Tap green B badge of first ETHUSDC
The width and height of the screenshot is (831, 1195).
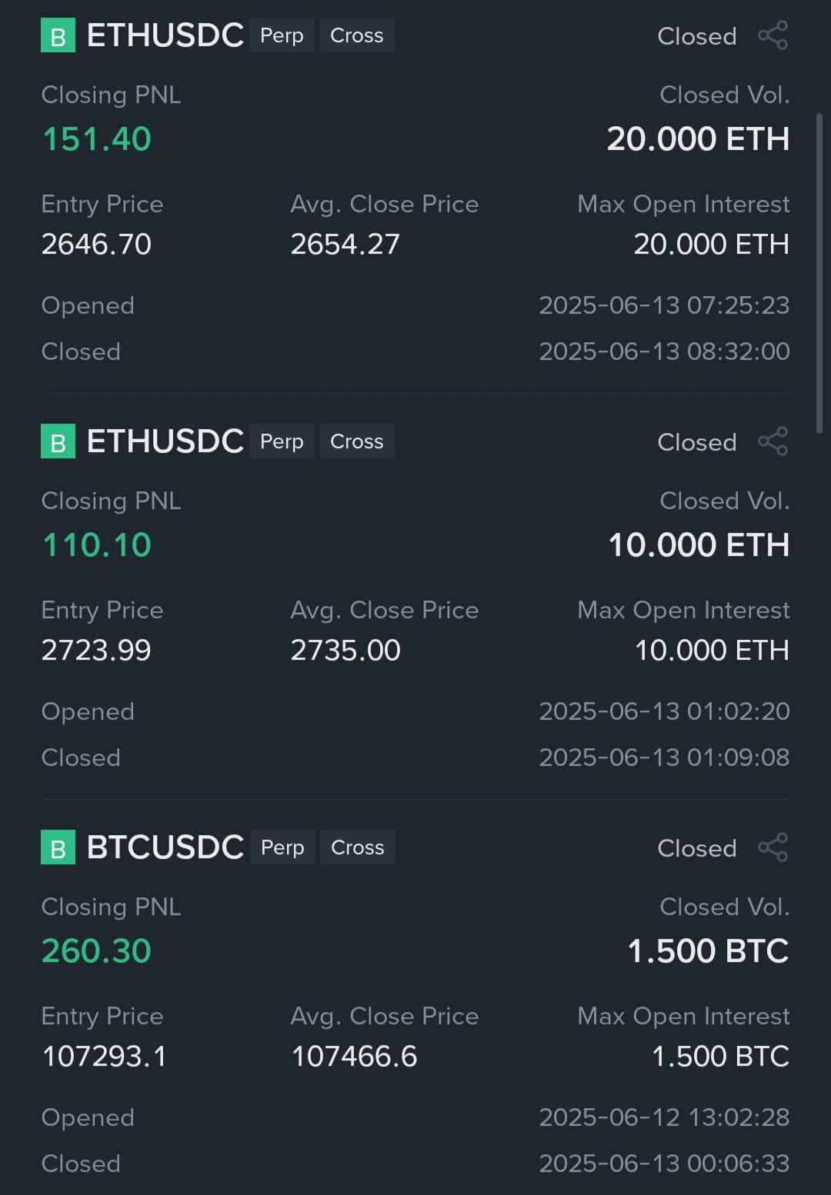58,35
